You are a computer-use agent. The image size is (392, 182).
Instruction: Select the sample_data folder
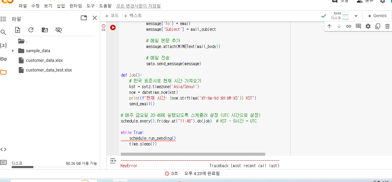point(38,51)
